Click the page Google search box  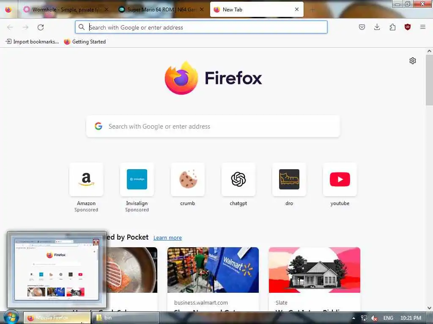pyautogui.click(x=213, y=127)
